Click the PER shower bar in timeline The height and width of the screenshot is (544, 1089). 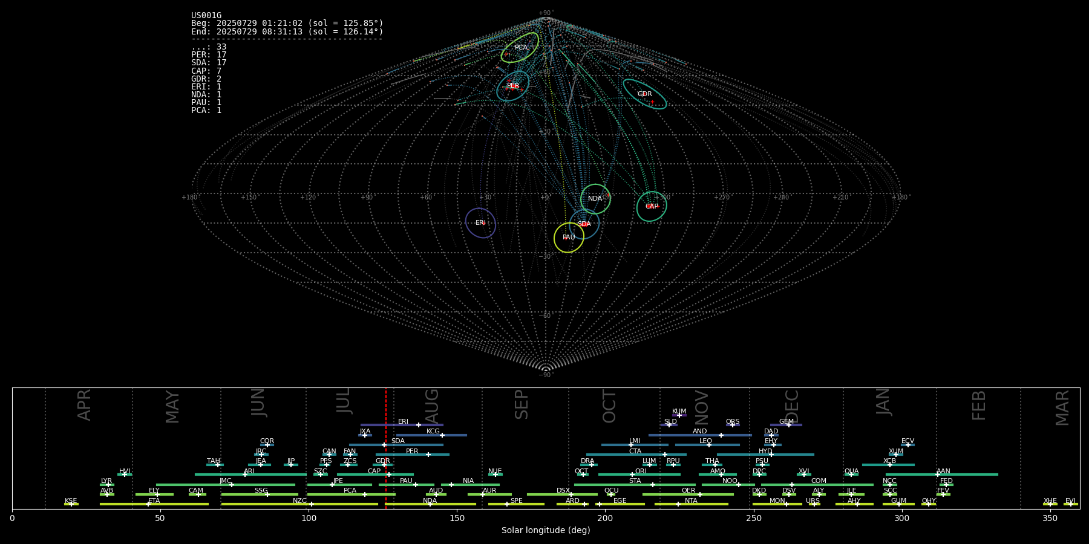tap(413, 455)
